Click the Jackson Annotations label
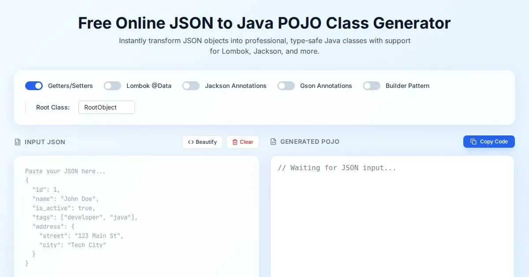The width and height of the screenshot is (529, 277). [236, 86]
